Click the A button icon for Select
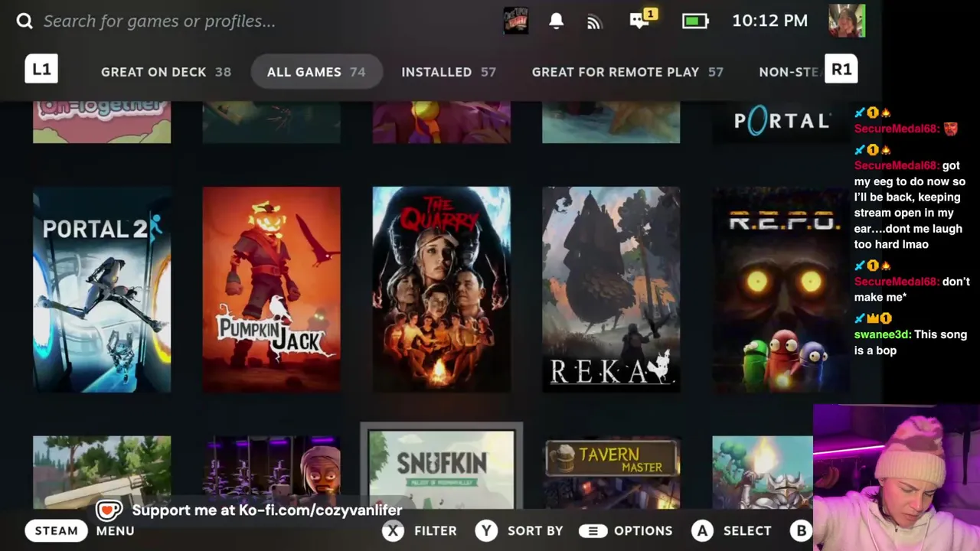Screen dimensions: 980x551 point(702,530)
